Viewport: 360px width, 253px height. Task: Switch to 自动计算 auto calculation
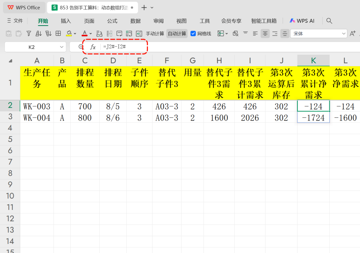point(177,34)
